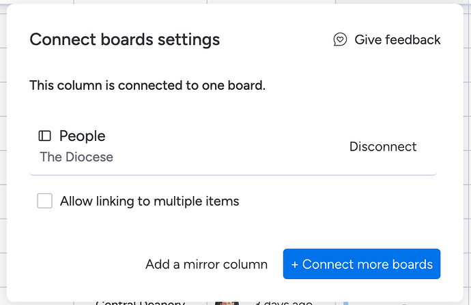This screenshot has width=471, height=305.
Task: Click the board background above the dialog
Action: click(x=137, y=2)
